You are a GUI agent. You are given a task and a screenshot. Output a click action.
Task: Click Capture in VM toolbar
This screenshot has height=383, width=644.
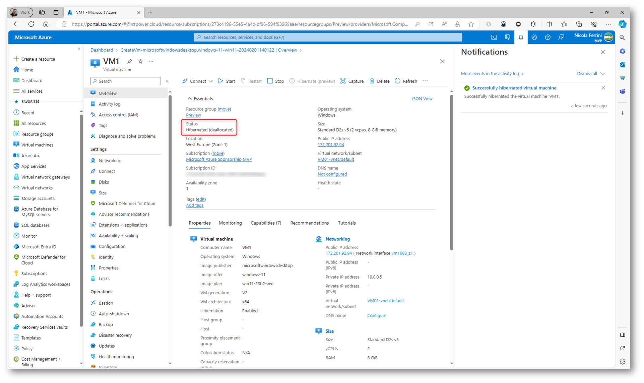(352, 81)
